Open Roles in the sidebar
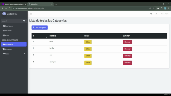The image size is (171, 96). click(x=14, y=35)
